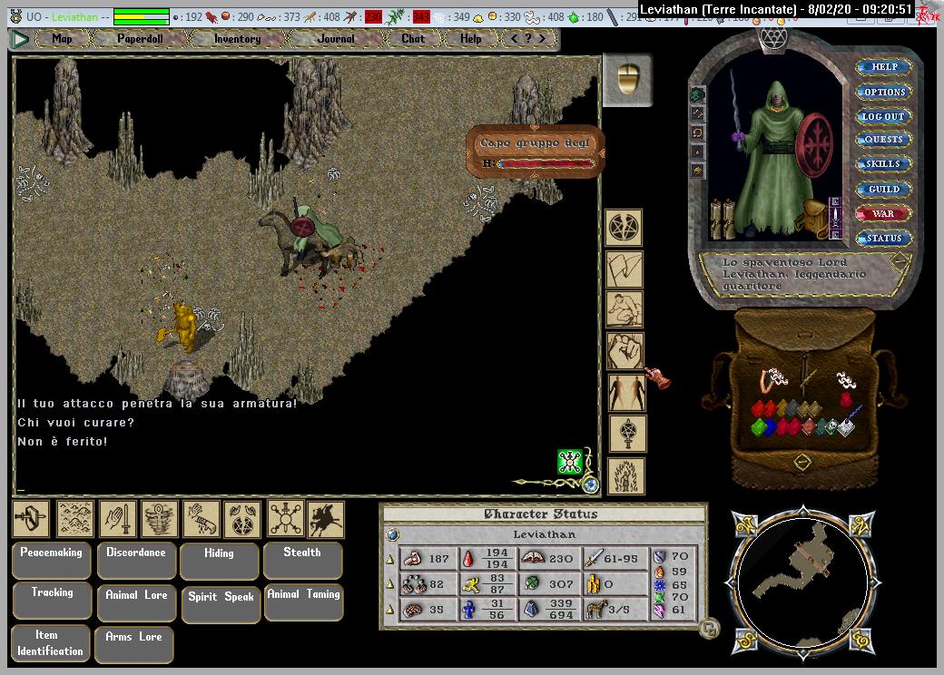Click the HELP button on the paperdoll

coord(884,67)
